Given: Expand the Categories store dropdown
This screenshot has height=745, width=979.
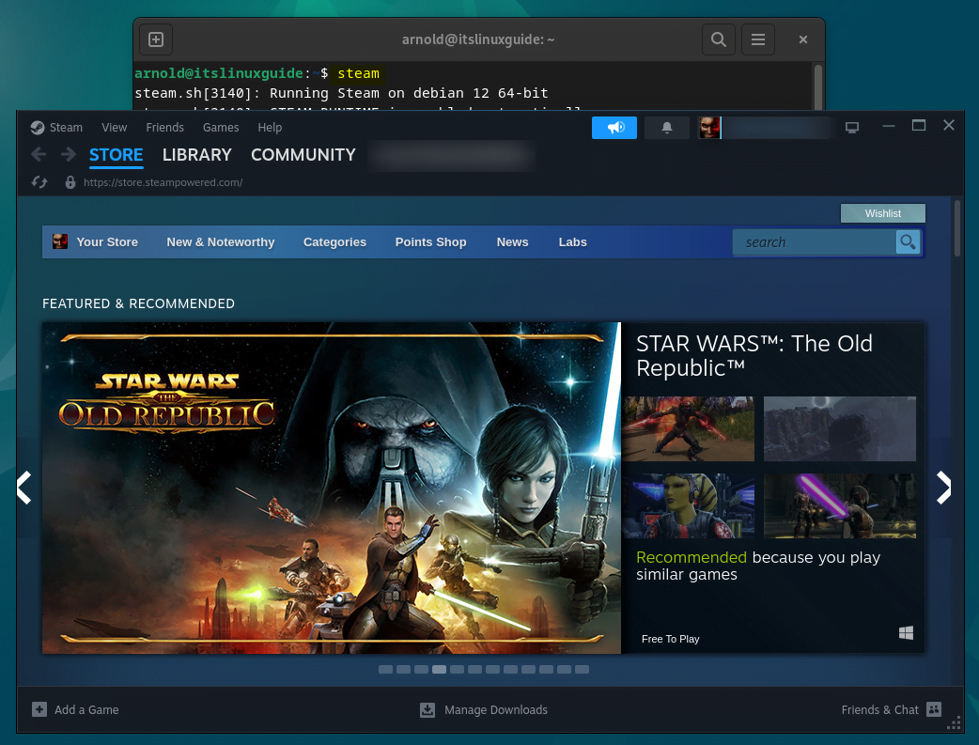Looking at the screenshot, I should (334, 242).
